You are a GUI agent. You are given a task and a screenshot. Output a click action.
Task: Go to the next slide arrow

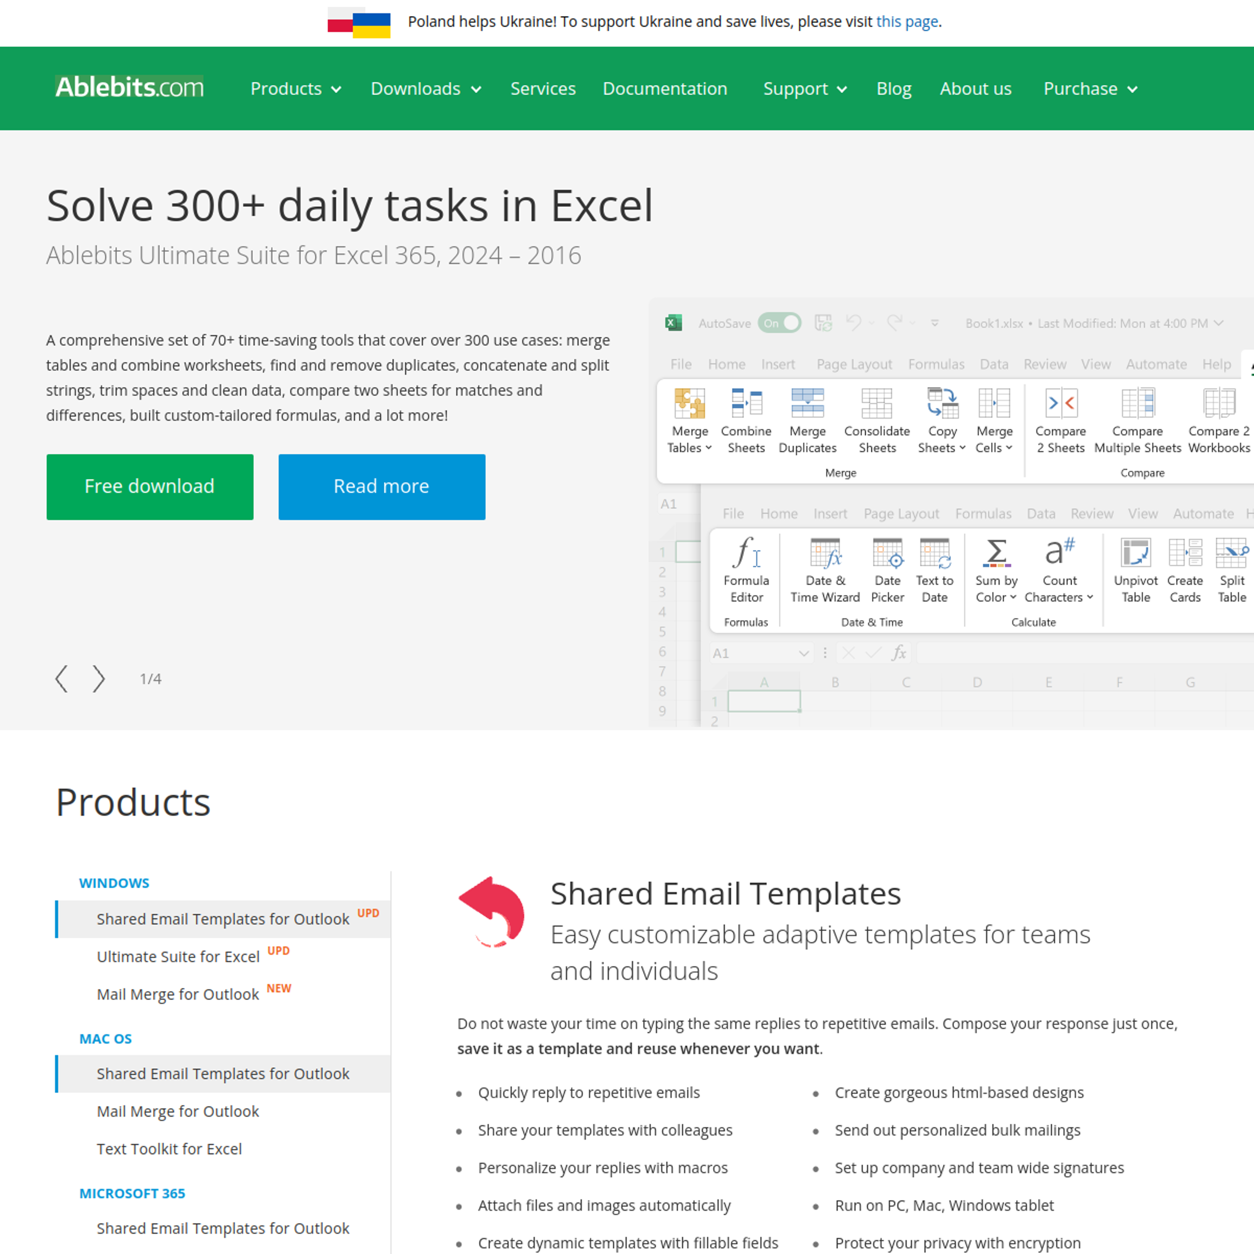[98, 679]
